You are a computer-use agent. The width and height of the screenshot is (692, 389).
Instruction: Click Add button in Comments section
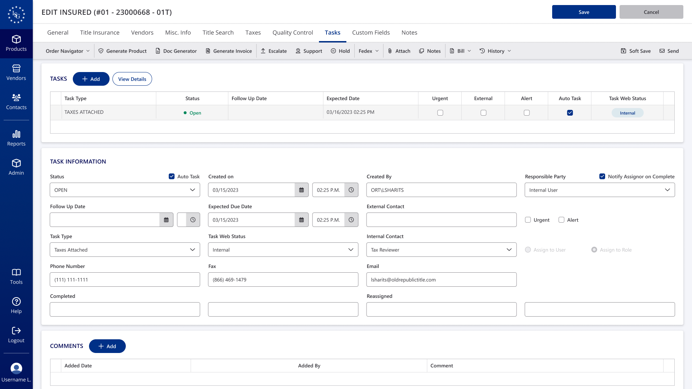tap(107, 346)
